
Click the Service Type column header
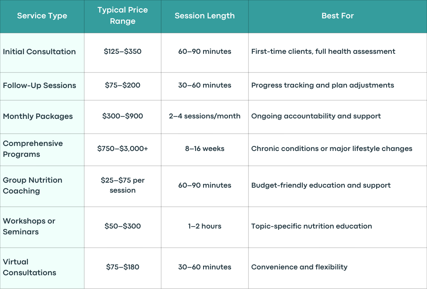point(42,16)
